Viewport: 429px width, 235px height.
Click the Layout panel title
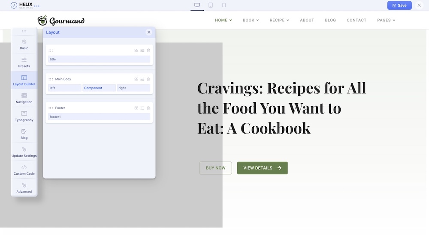pos(52,32)
